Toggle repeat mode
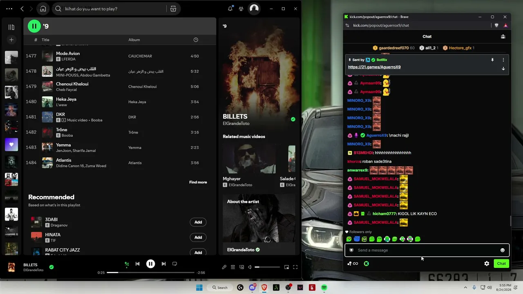 pyautogui.click(x=174, y=264)
